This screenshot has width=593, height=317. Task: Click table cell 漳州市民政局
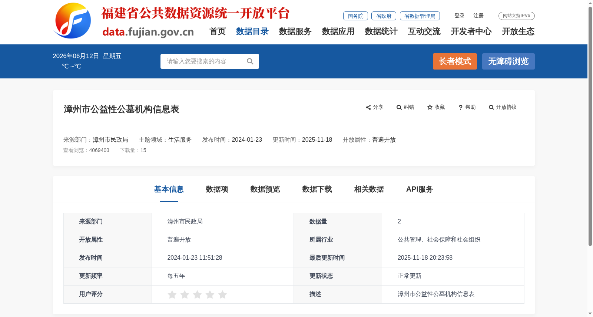click(185, 222)
